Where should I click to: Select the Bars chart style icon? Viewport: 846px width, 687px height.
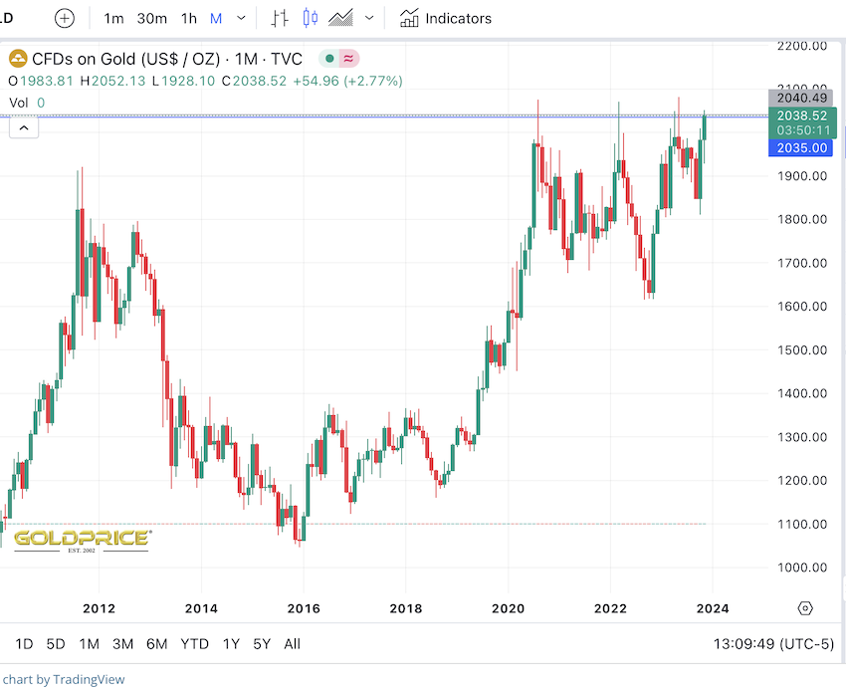[280, 18]
